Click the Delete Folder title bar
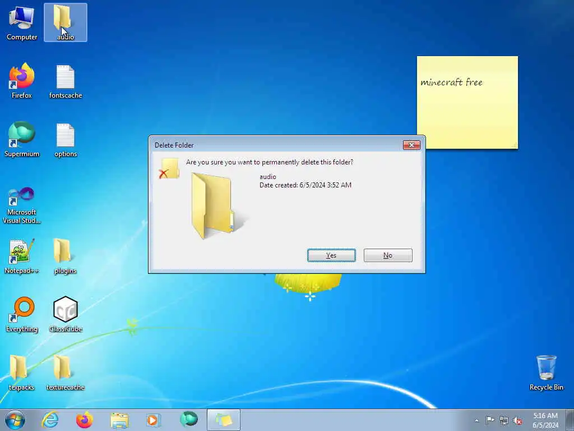The height and width of the screenshot is (431, 574). pyautogui.click(x=276, y=145)
